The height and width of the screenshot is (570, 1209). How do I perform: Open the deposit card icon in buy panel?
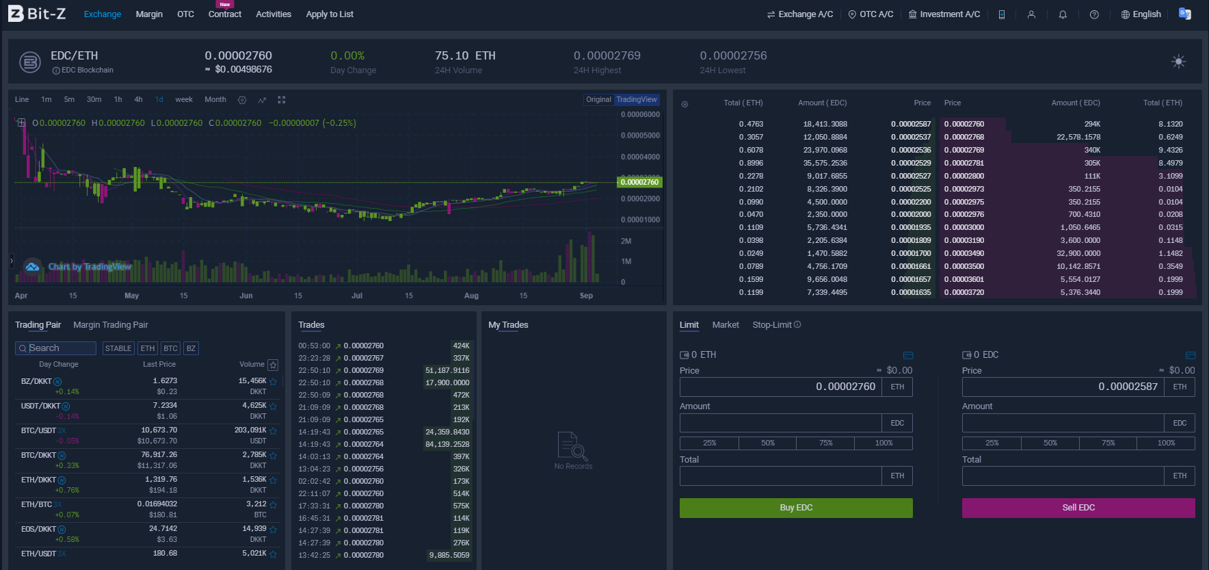[908, 355]
